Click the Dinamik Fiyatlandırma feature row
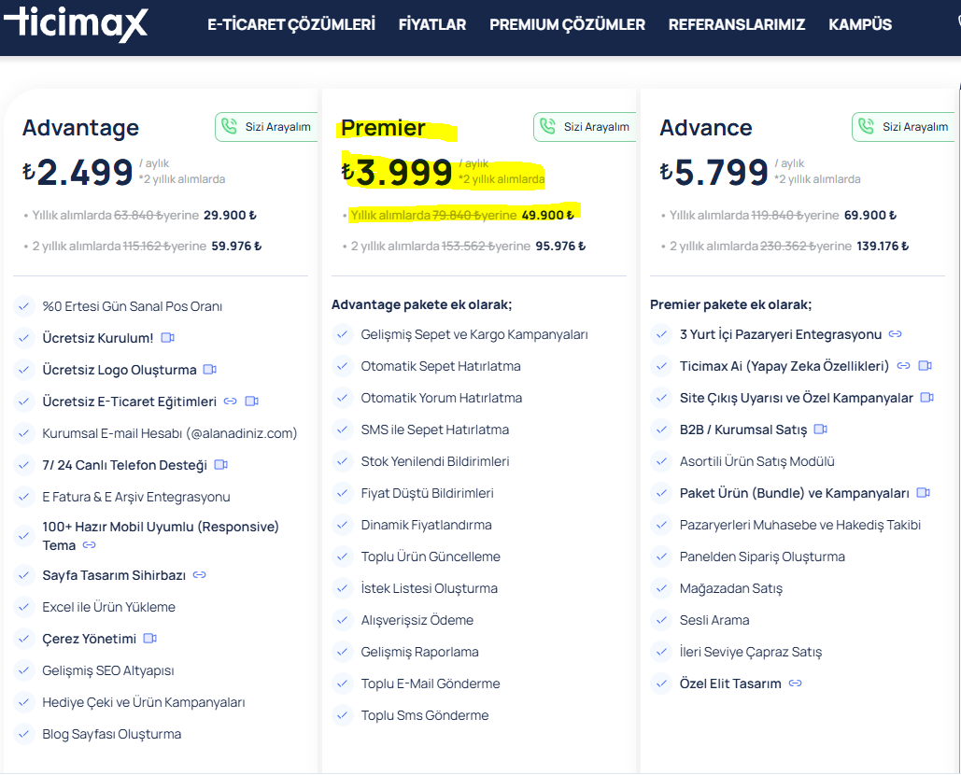Viewport: 961px width, 775px height. click(x=426, y=525)
